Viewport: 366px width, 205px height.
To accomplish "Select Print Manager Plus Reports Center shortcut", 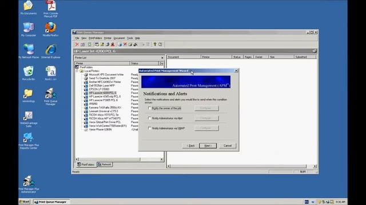I will point(29,141).
